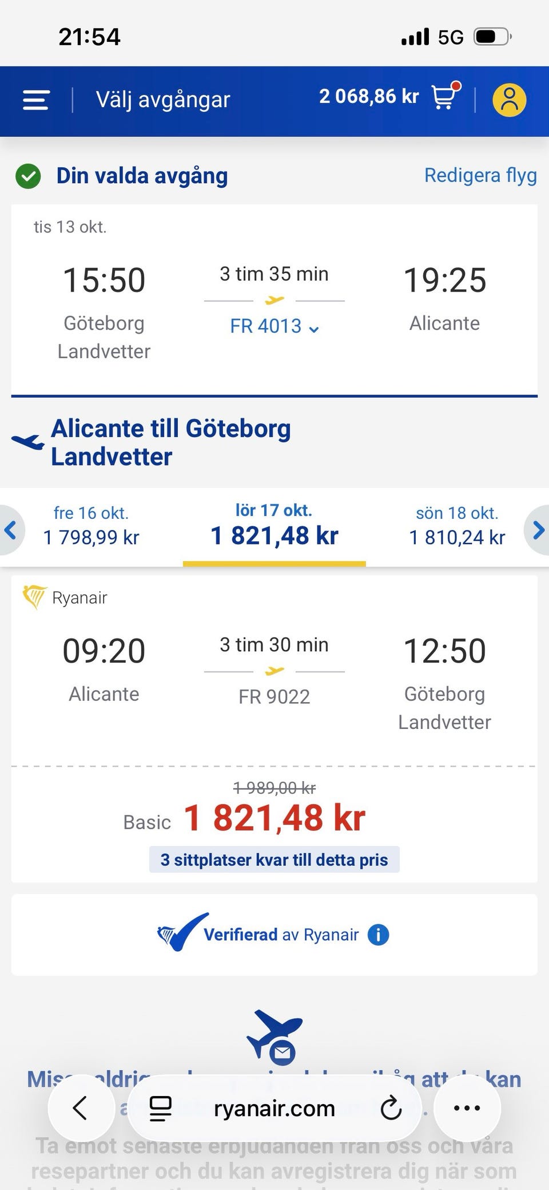Select the lör 17 okt. date tab
Image resolution: width=549 pixels, height=1190 pixels.
tap(274, 526)
